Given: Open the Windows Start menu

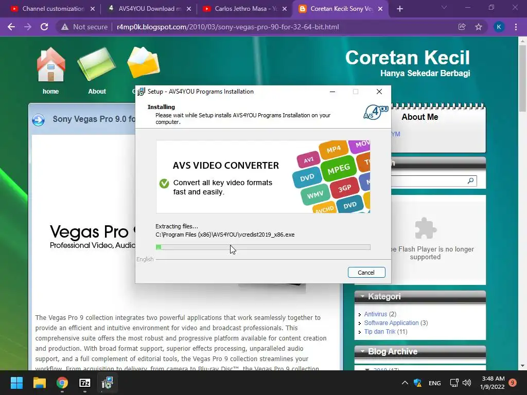Looking at the screenshot, I should [16, 383].
